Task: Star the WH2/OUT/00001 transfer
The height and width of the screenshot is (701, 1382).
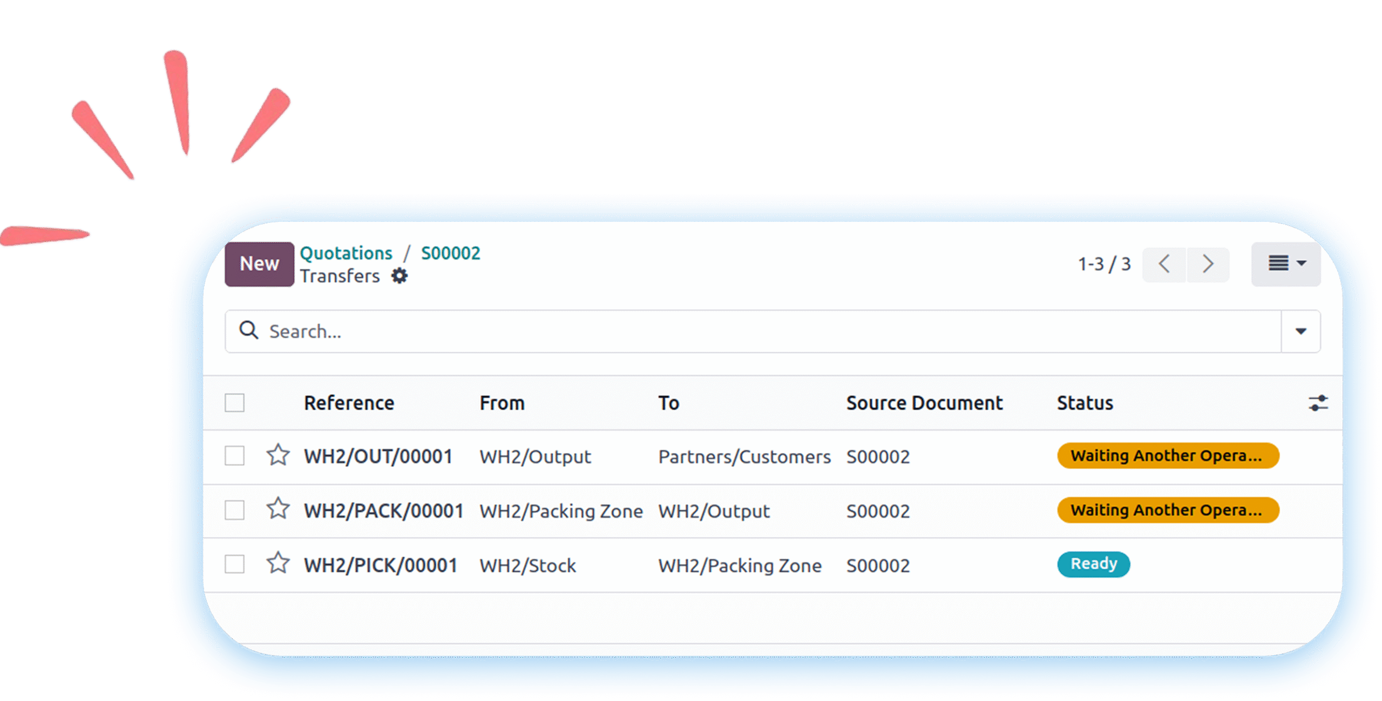Action: click(278, 455)
